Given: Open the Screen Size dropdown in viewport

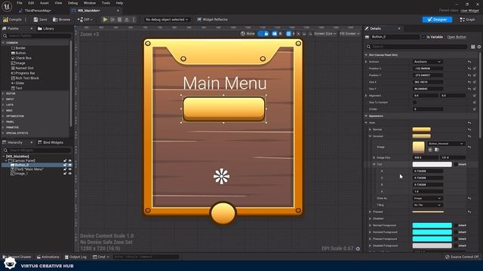Looking at the screenshot, I should coord(325,33).
